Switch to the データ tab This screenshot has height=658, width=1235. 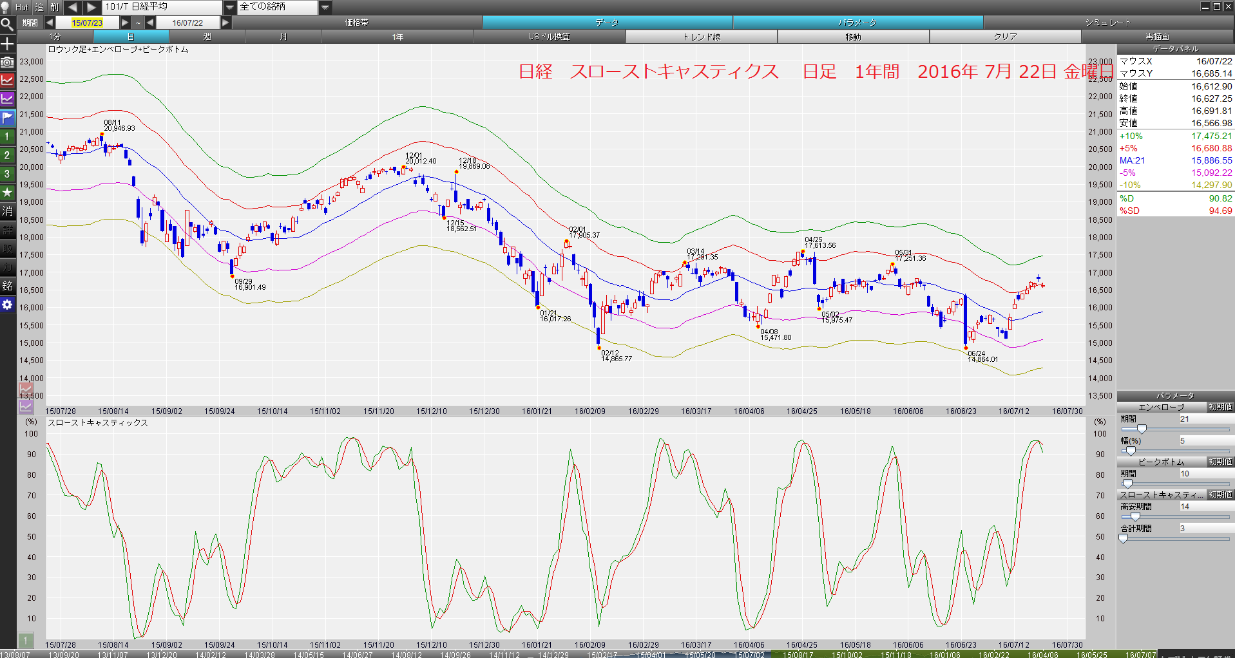click(x=607, y=23)
